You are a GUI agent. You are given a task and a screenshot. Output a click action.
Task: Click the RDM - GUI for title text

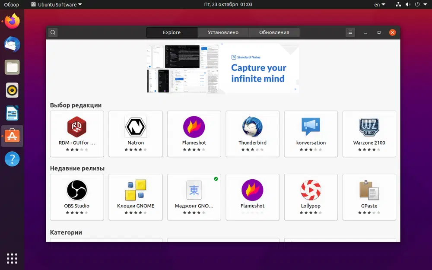(76, 143)
